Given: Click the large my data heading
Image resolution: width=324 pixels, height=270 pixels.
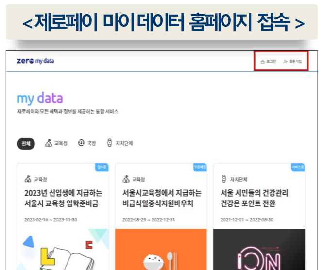Looking at the screenshot, I should point(40,99).
